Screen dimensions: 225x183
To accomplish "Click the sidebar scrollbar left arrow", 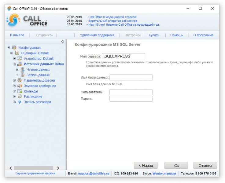I will click(x=11, y=168).
